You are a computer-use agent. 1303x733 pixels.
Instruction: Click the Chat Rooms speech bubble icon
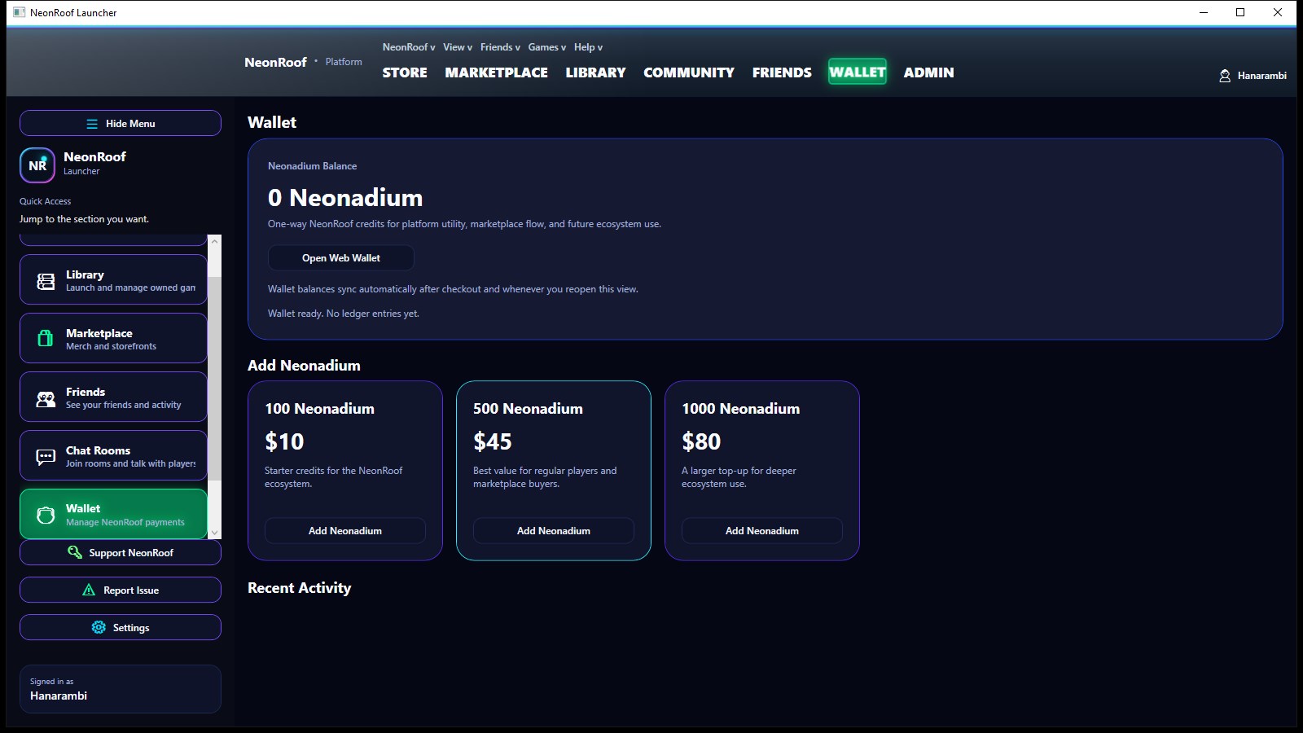46,456
